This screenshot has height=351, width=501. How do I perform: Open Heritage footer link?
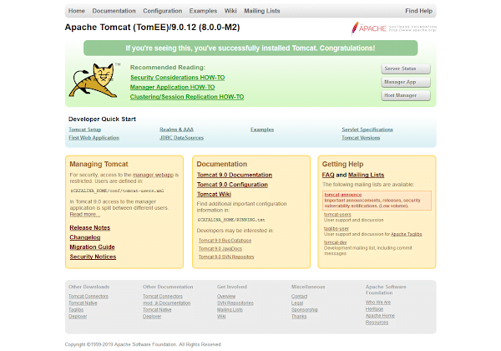tap(374, 309)
